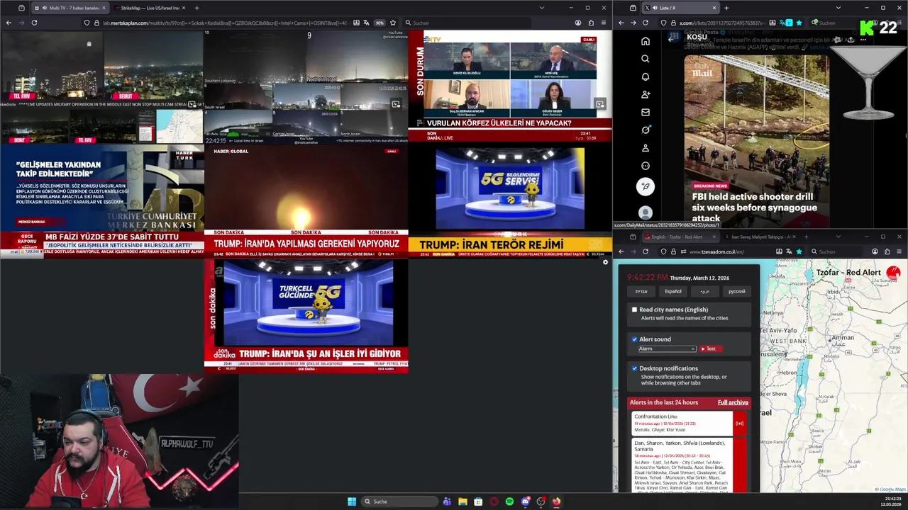908x510 pixels.
Task: Go back in the X browser window
Action: [x=621, y=23]
